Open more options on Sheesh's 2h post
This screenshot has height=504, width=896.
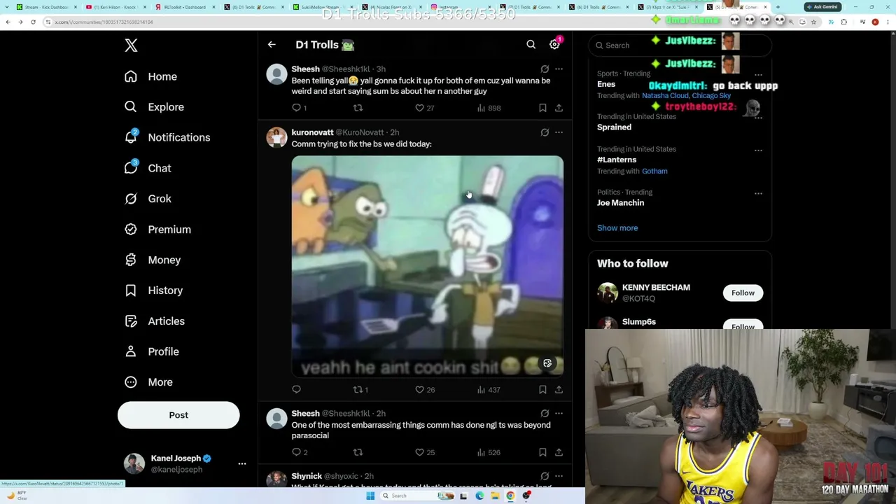point(559,414)
